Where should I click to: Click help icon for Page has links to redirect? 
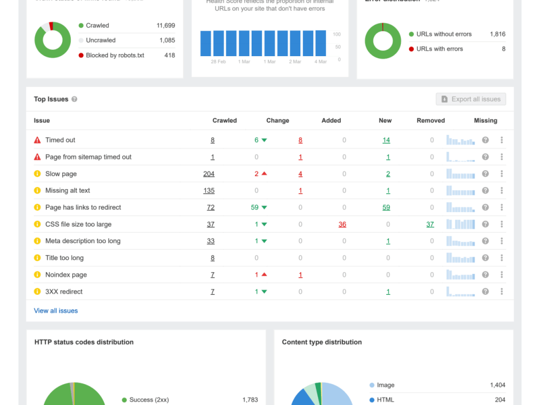point(485,207)
